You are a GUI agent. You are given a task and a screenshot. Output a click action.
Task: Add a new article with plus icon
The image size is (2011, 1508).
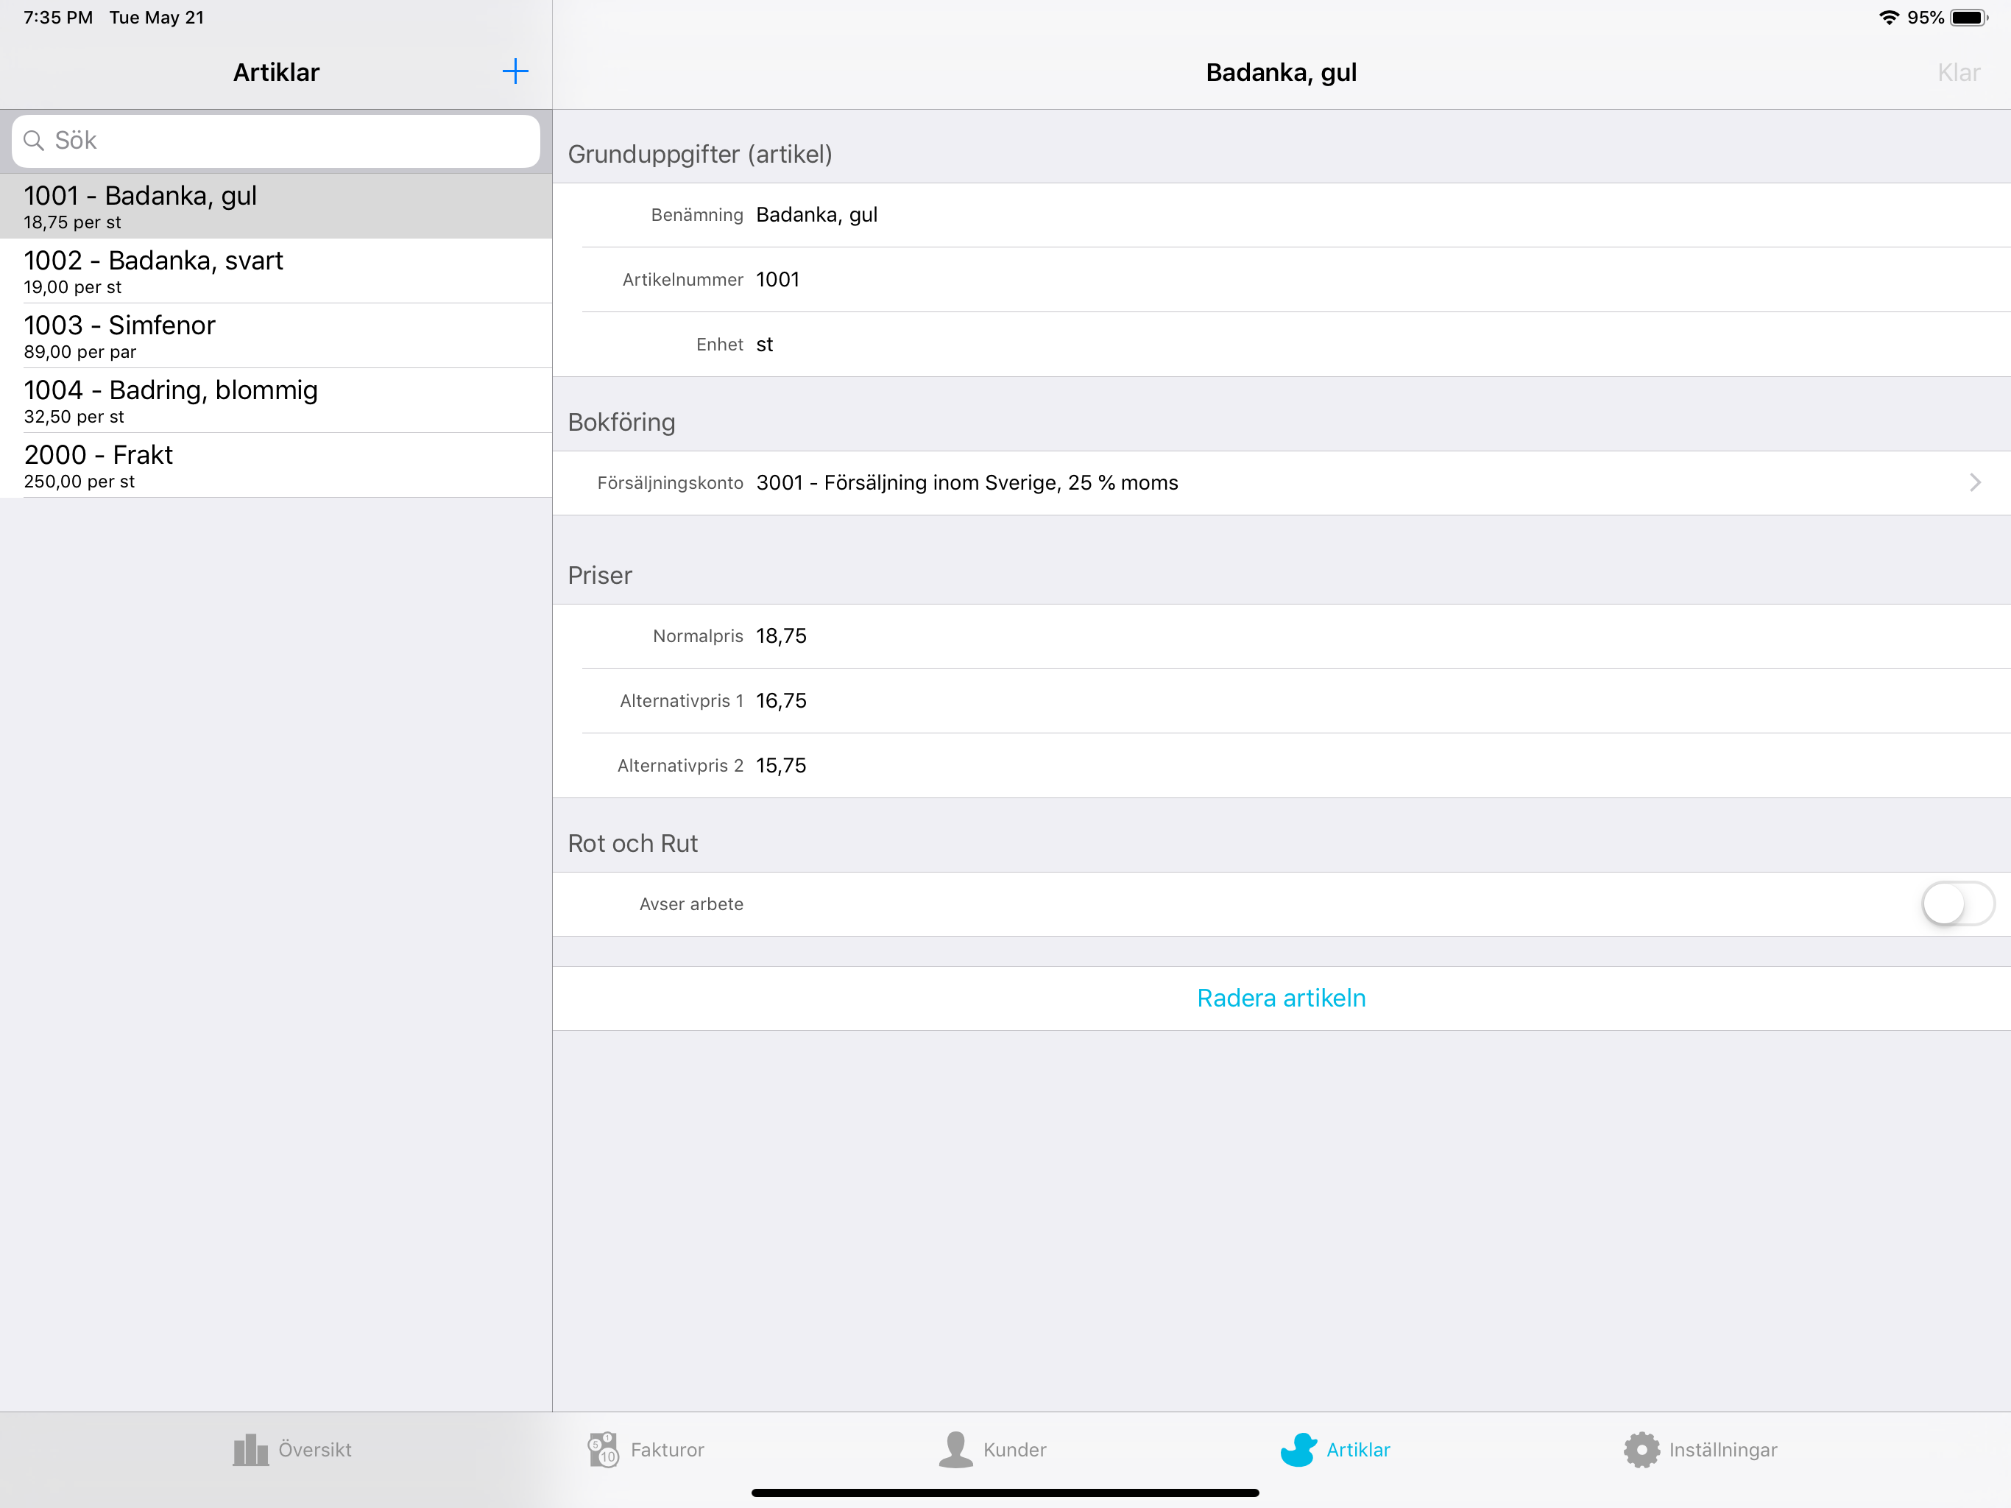tap(515, 72)
